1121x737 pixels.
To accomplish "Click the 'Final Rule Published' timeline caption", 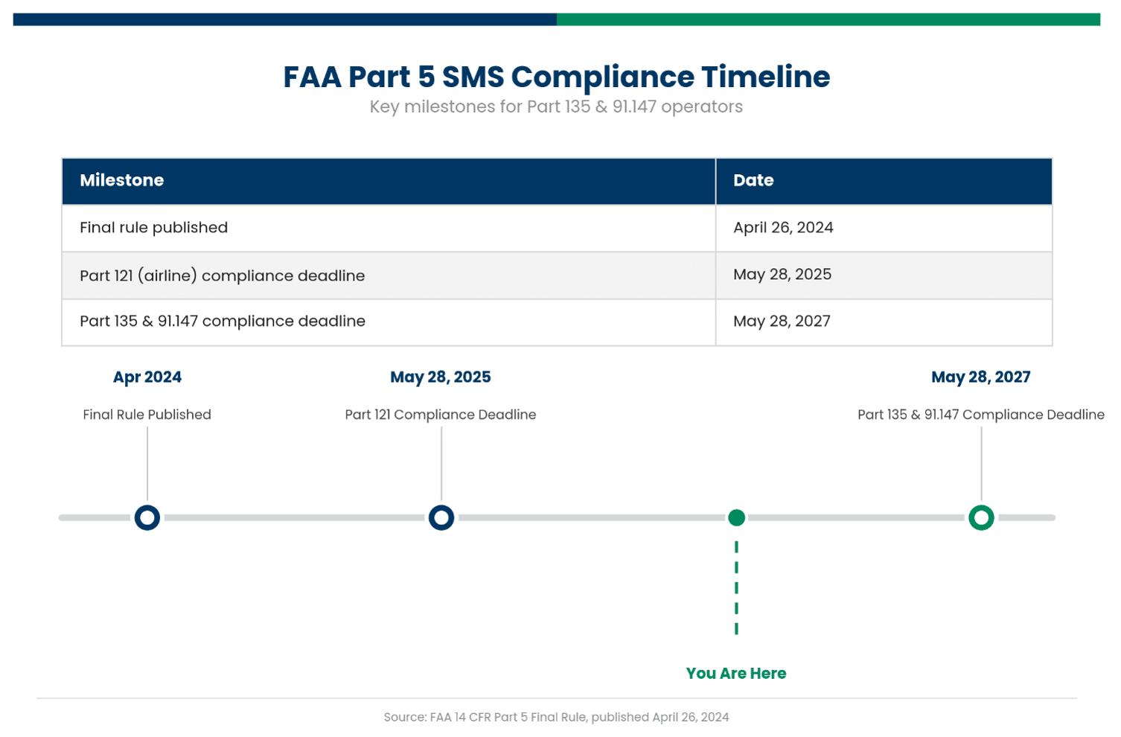I will click(147, 415).
